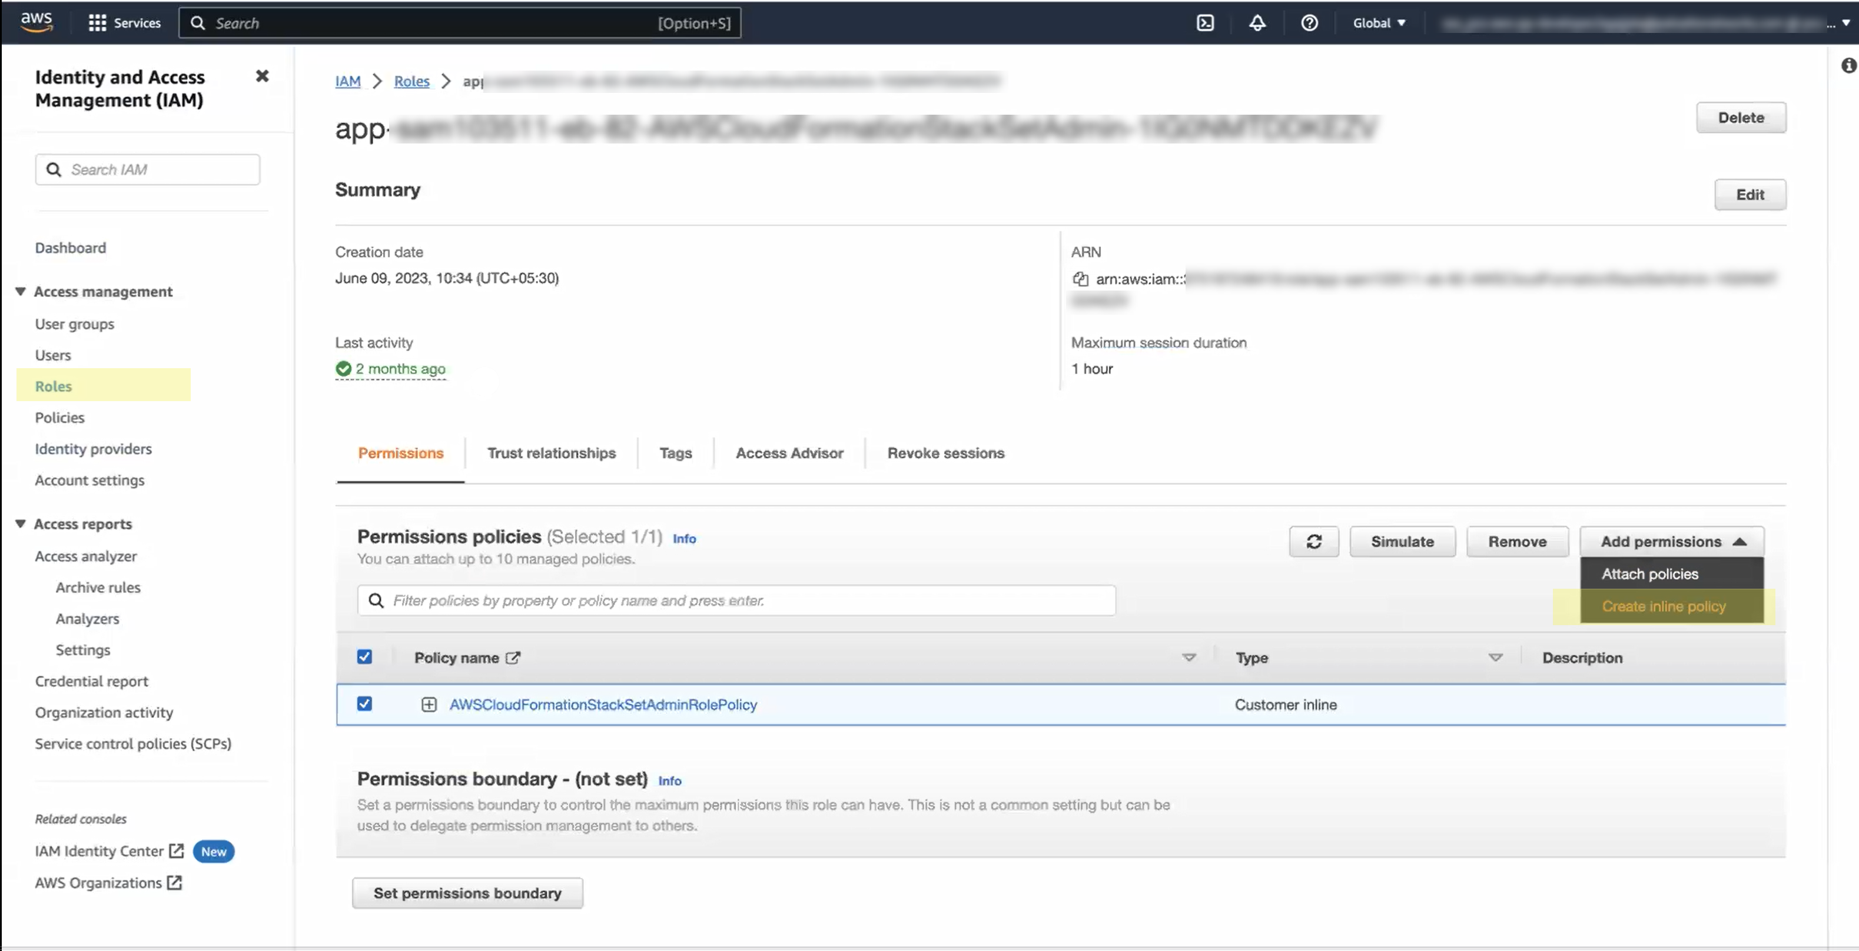
Task: Click the Roles breadcrumb link
Action: (x=411, y=81)
